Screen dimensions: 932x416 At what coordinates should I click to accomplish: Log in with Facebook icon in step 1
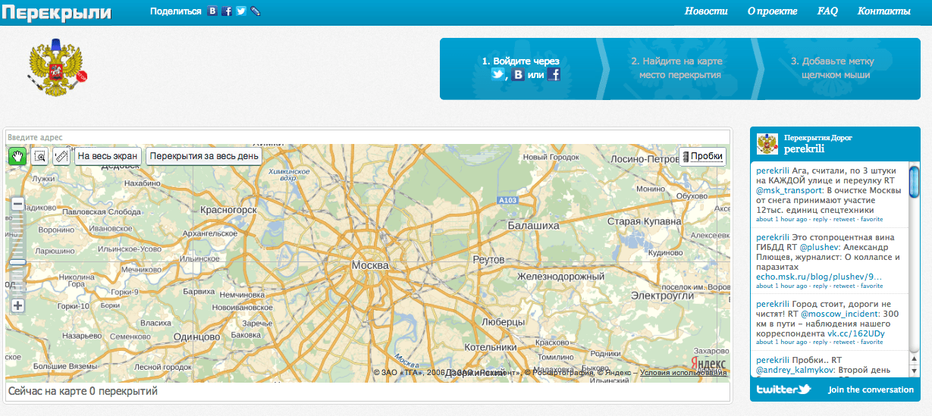coord(554,74)
